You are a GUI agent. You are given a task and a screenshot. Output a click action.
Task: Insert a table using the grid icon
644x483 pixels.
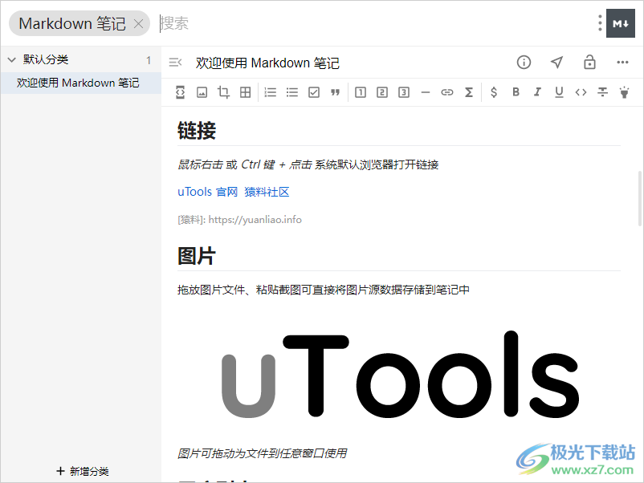point(245,92)
